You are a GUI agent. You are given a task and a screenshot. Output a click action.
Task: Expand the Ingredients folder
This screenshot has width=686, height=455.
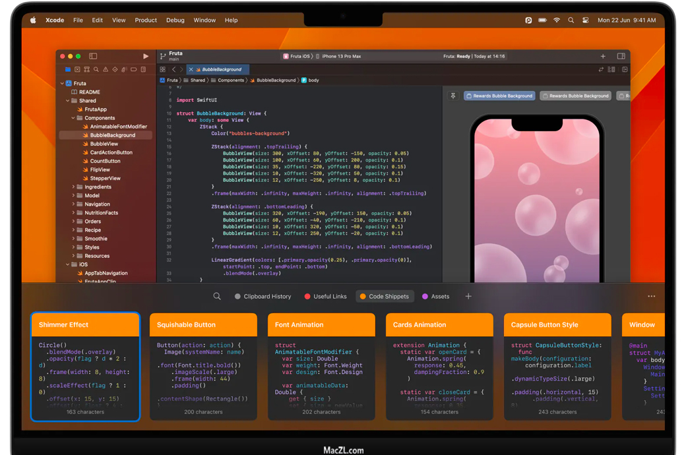pyautogui.click(x=73, y=187)
